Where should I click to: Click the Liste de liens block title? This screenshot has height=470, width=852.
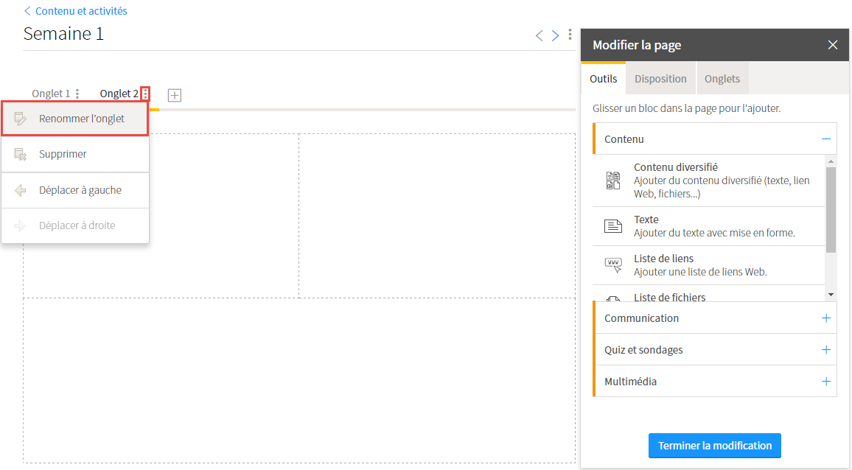[x=663, y=259]
